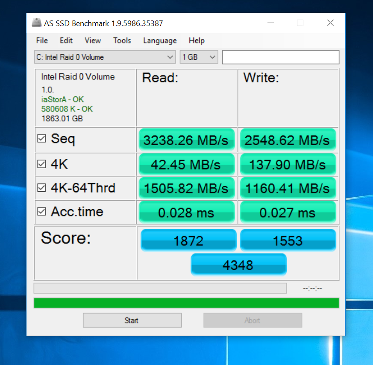
Task: Uncheck the Acc.time test checkbox
Action: pyautogui.click(x=41, y=211)
